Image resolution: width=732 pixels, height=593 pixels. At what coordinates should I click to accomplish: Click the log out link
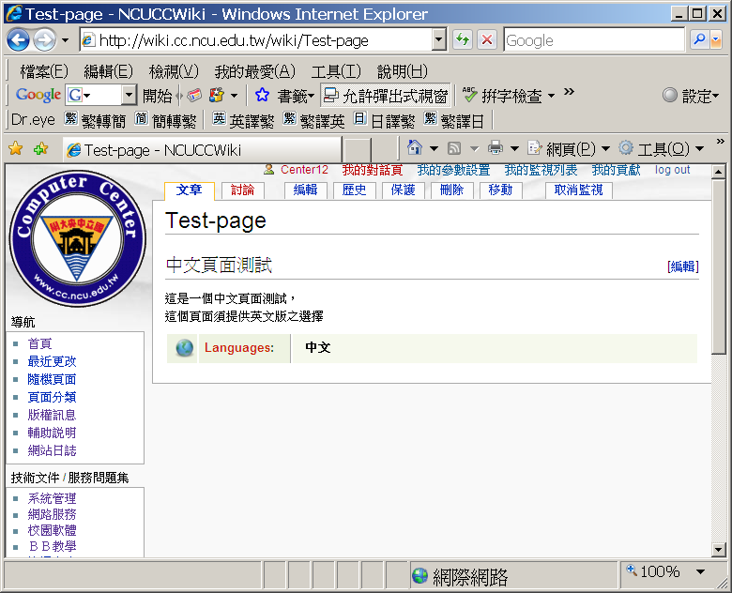tap(672, 170)
